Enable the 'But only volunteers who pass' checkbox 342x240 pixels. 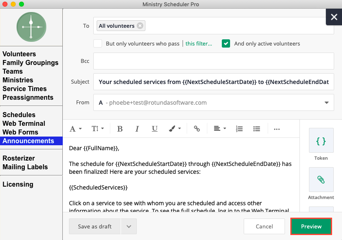[x=98, y=43]
